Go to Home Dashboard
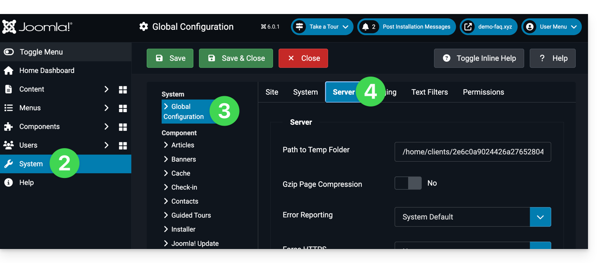Viewport: 602px width, 263px height. tap(47, 71)
